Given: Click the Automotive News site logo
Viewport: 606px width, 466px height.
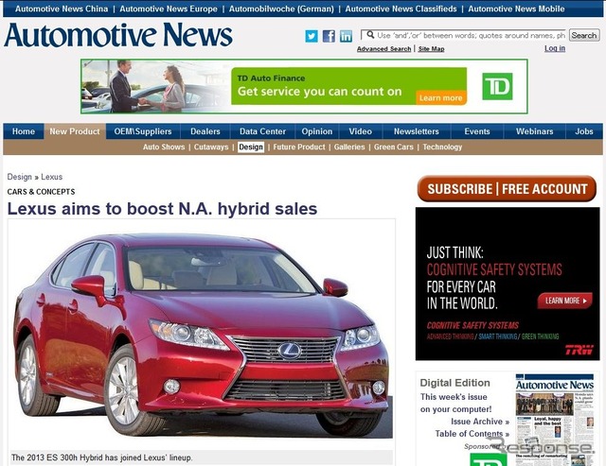Looking at the screenshot, I should tap(118, 35).
